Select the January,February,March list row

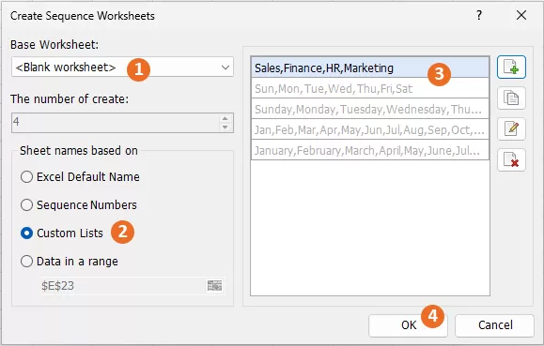coord(370,150)
